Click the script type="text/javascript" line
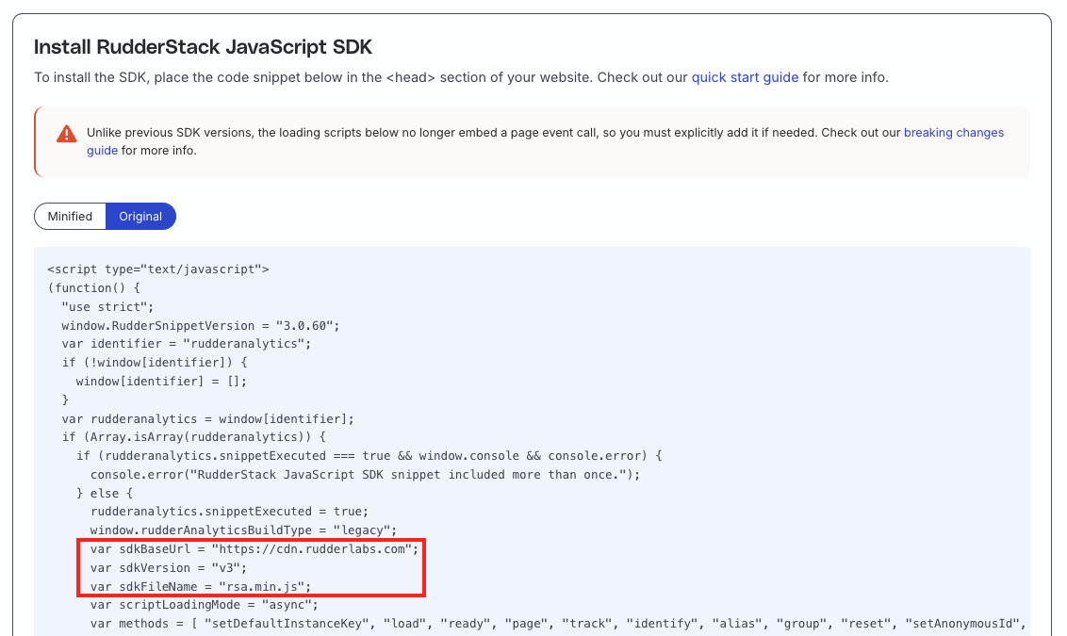The width and height of the screenshot is (1067, 636). (158, 269)
